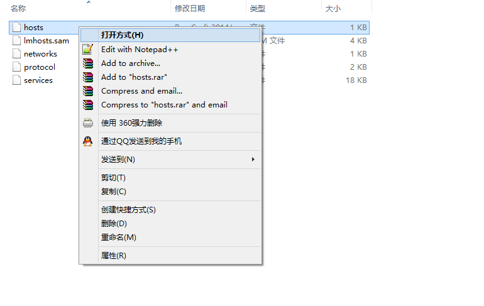Click the QQ penguin icon
Screen dimensions: 484x306
(x=88, y=141)
